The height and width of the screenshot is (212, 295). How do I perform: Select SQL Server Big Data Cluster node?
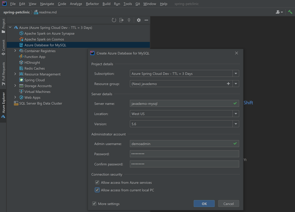tap(41, 103)
